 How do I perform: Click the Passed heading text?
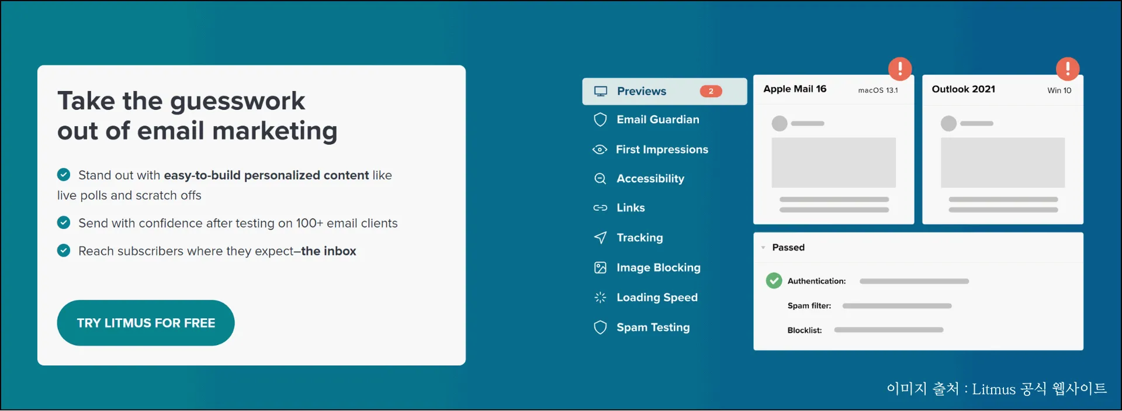coord(788,248)
